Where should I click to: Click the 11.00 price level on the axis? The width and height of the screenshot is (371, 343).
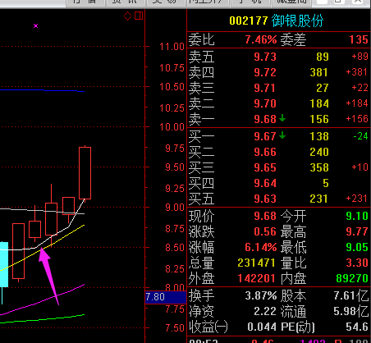(172, 47)
